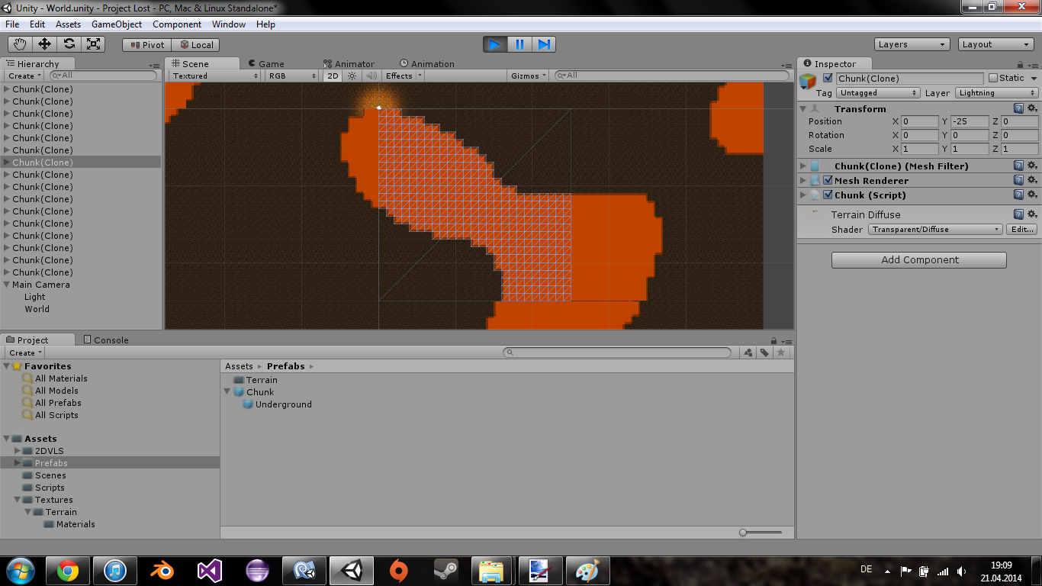
Task: Pause the game playback
Action: [519, 44]
